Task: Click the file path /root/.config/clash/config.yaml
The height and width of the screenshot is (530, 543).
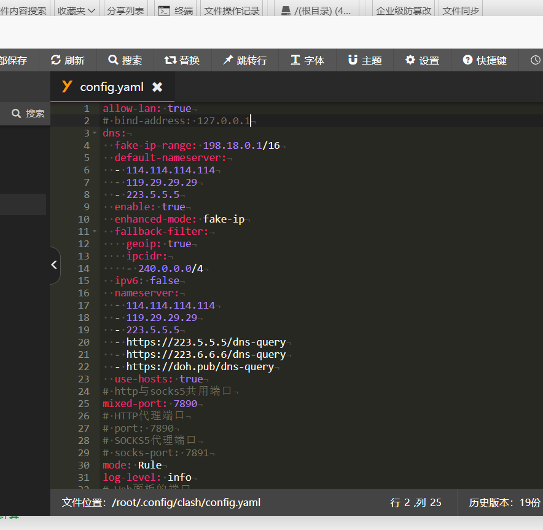Action: point(186,502)
